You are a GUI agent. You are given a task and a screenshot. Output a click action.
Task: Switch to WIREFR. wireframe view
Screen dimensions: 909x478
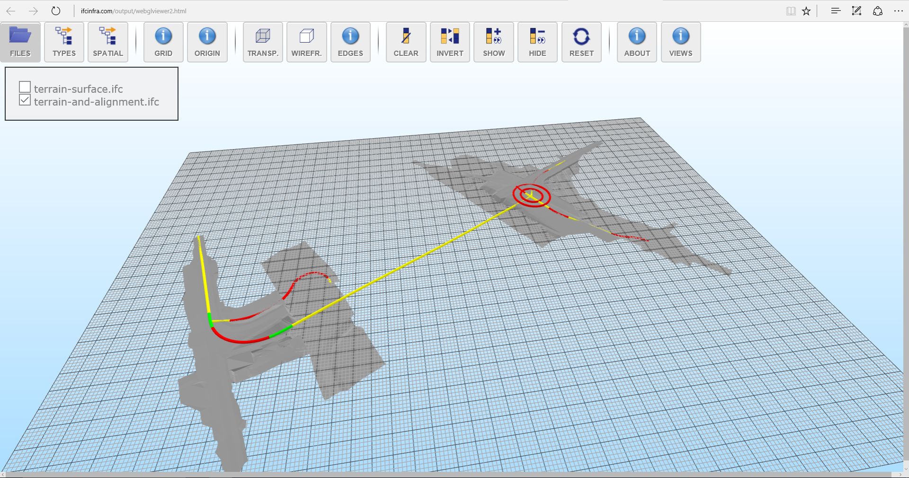click(306, 42)
